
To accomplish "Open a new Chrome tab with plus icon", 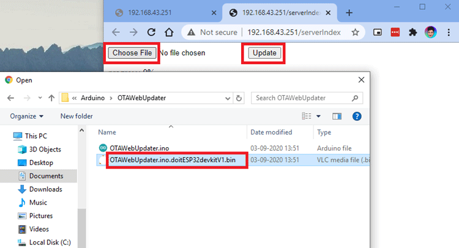I will [x=349, y=13].
